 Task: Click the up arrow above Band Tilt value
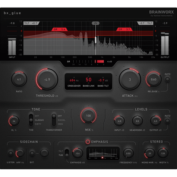[103, 77]
